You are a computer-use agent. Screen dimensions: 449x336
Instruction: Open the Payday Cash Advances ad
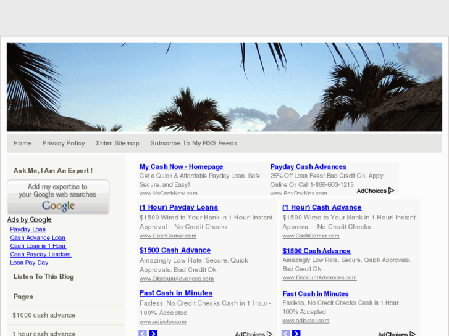(308, 166)
